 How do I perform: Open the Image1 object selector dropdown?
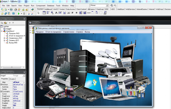(24, 75)
